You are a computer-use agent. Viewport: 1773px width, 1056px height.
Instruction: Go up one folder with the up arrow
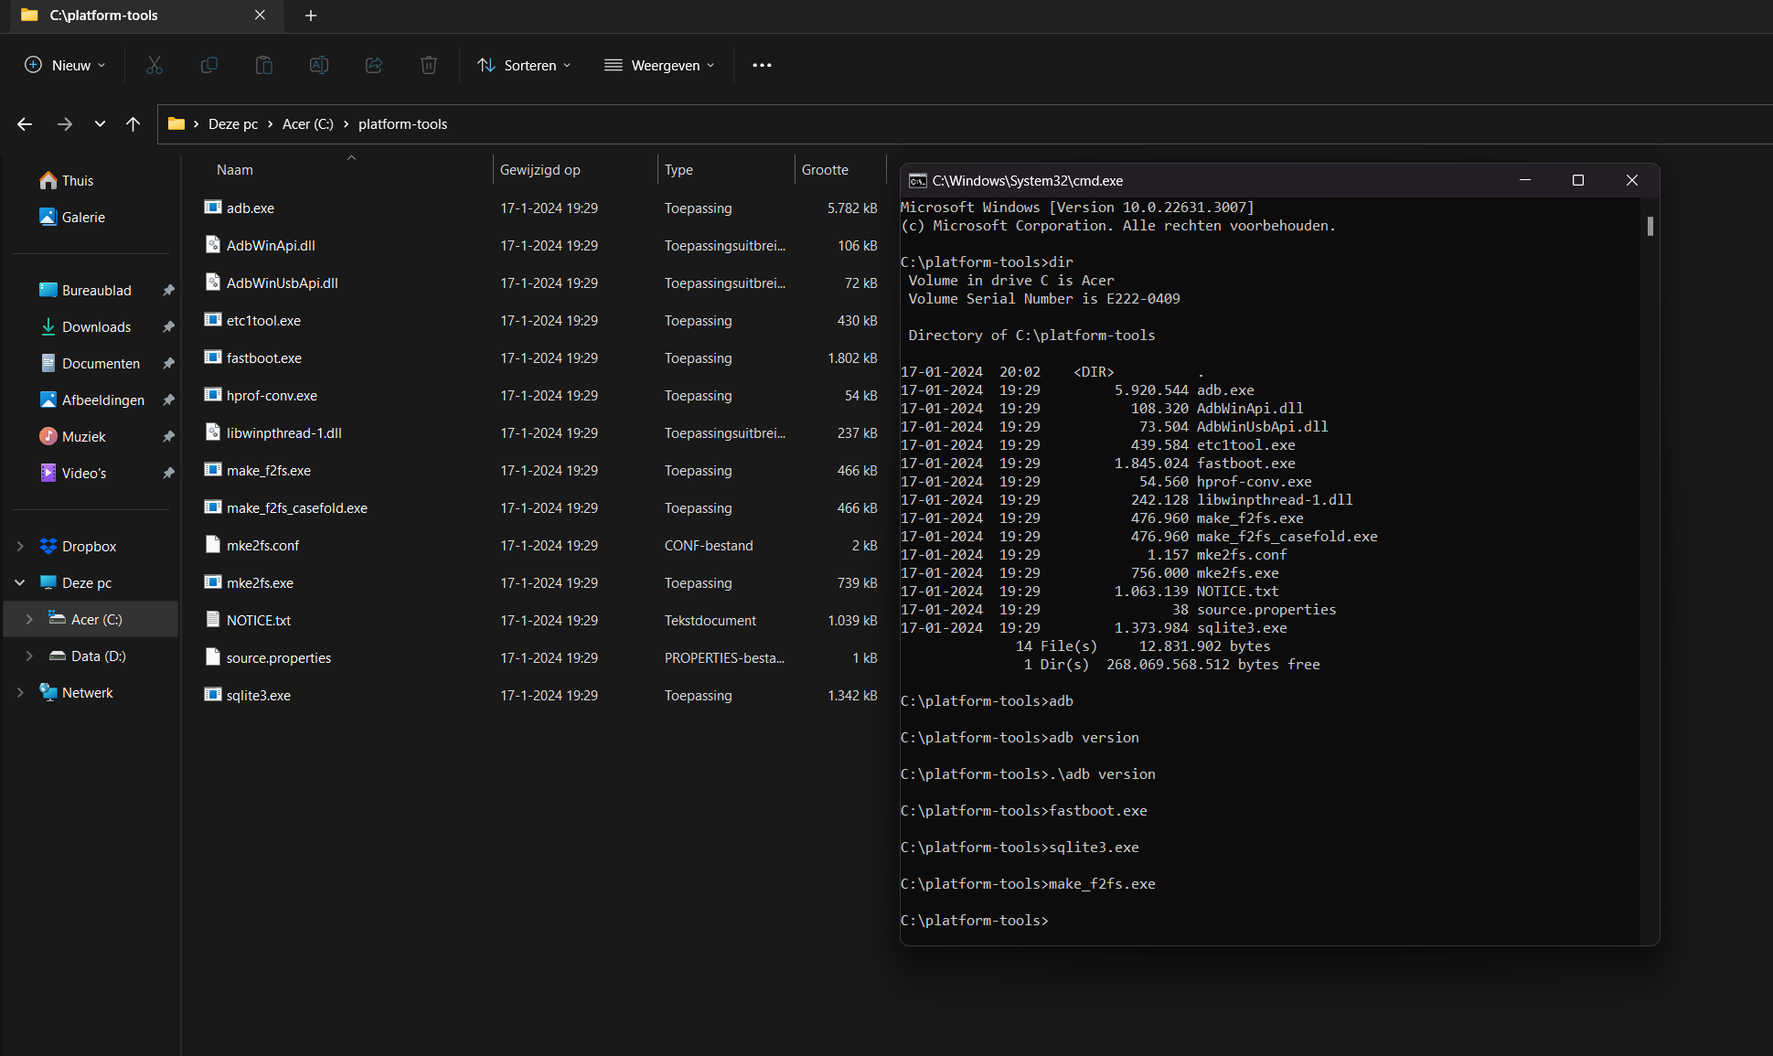(x=134, y=124)
